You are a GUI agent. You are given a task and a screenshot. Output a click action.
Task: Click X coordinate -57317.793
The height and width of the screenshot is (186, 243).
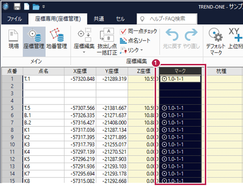[x=80, y=145]
